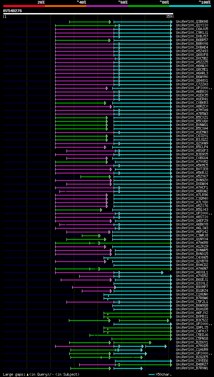
Task: Open hit UniRef100_B6BR57
Action: [192, 40]
